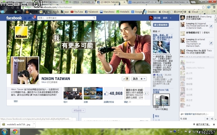Click the browser address bar
The width and height of the screenshot is (217, 135).
point(112,7)
